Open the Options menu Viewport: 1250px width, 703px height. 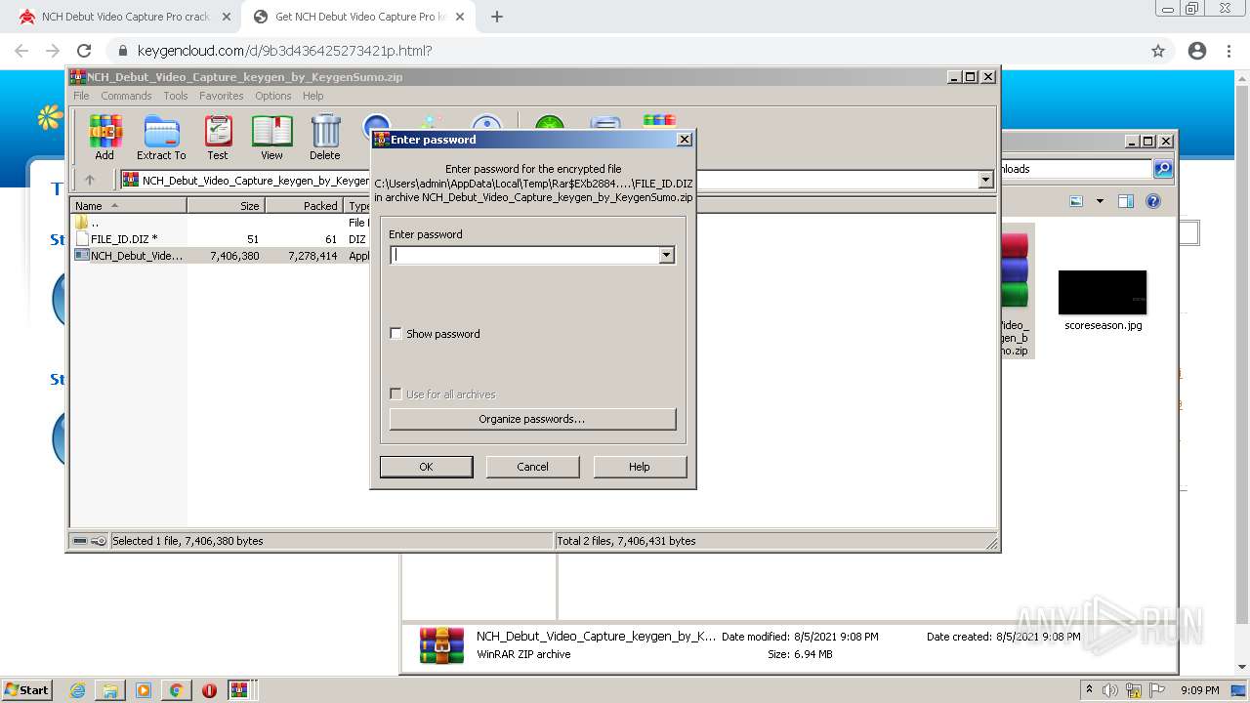(x=273, y=96)
